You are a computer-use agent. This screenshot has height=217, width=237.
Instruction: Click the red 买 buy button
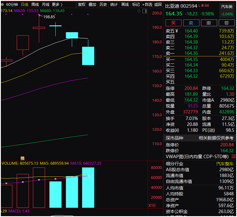coord(173,23)
